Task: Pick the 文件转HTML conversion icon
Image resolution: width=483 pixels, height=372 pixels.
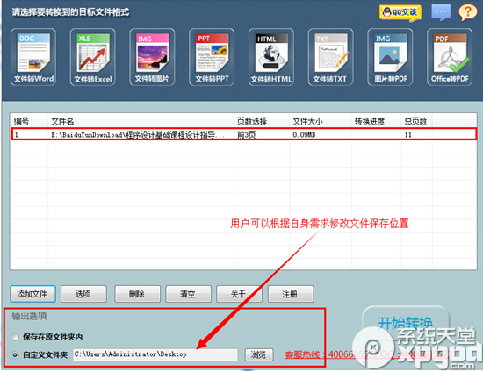Action: [271, 57]
